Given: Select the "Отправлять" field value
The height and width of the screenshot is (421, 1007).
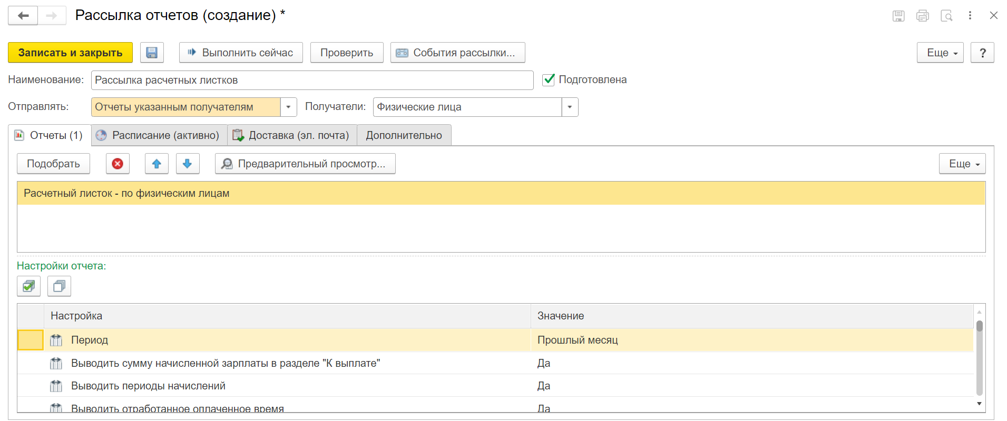Looking at the screenshot, I should tap(185, 107).
